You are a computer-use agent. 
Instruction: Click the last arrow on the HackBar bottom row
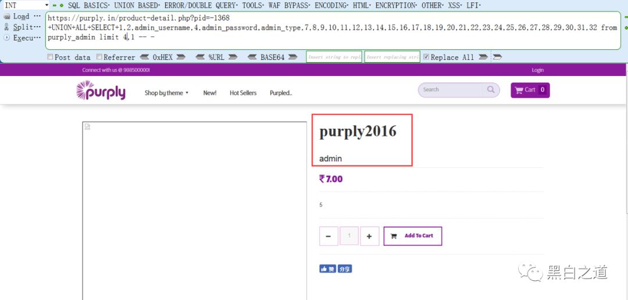497,57
